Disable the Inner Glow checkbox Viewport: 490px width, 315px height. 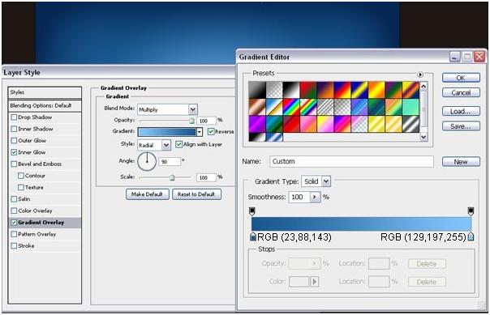pos(14,152)
